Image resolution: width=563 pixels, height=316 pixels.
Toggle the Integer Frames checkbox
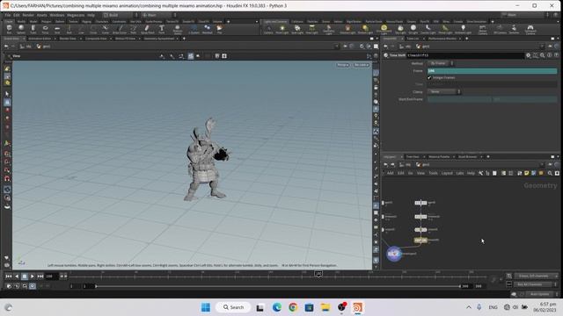(429, 78)
